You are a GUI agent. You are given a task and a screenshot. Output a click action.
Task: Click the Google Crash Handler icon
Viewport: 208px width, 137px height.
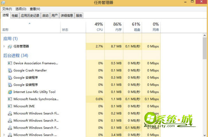coord(10,71)
